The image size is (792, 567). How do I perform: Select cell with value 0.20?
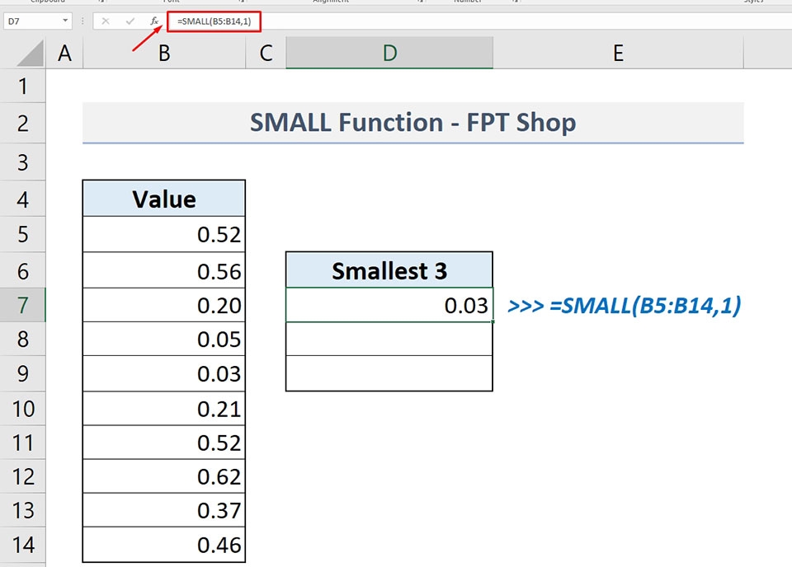(164, 305)
